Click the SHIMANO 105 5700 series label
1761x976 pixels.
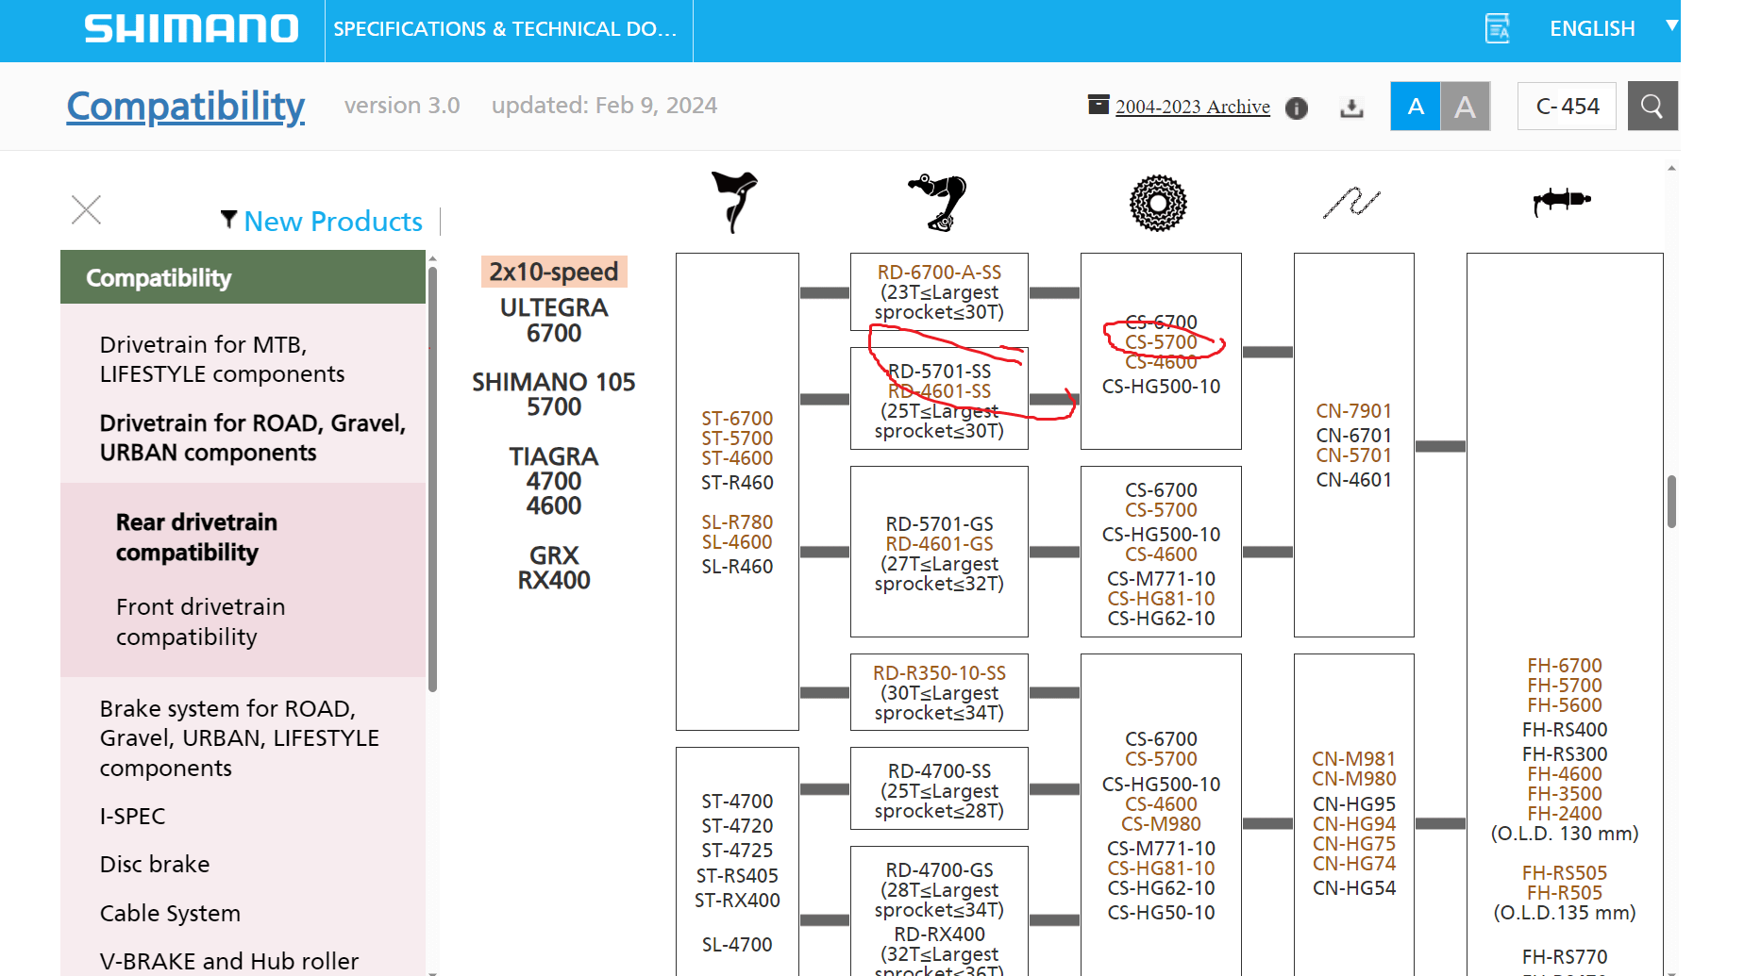pos(554,394)
